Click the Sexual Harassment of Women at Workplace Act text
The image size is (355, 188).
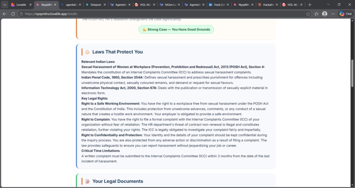coord(173,67)
